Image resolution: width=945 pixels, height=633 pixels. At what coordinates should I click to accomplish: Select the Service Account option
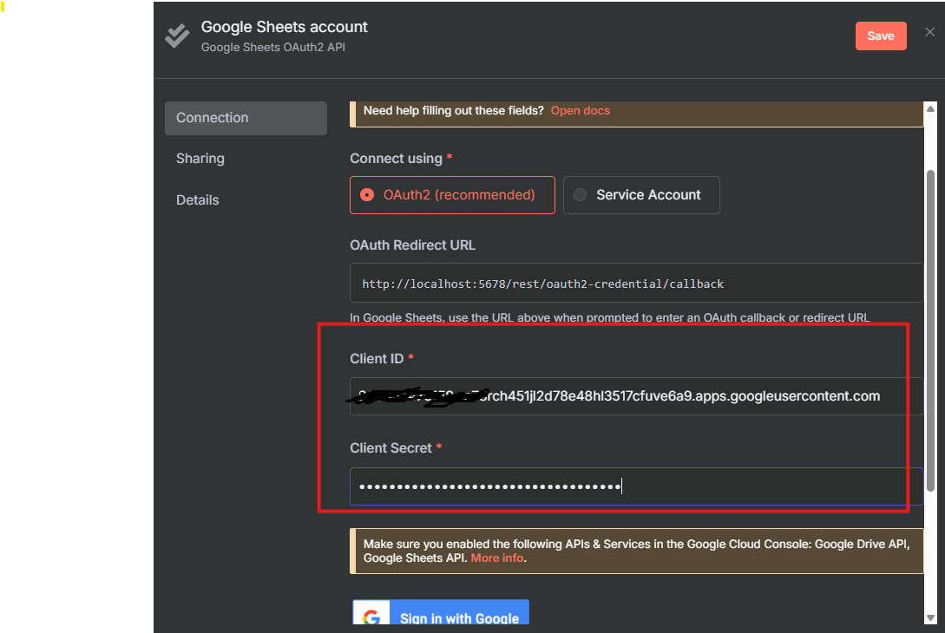click(x=641, y=195)
